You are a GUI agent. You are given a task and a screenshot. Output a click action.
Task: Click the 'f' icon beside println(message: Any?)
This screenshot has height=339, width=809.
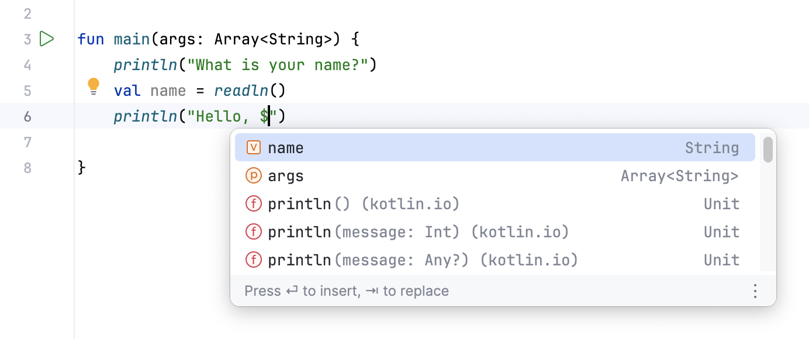(x=254, y=260)
